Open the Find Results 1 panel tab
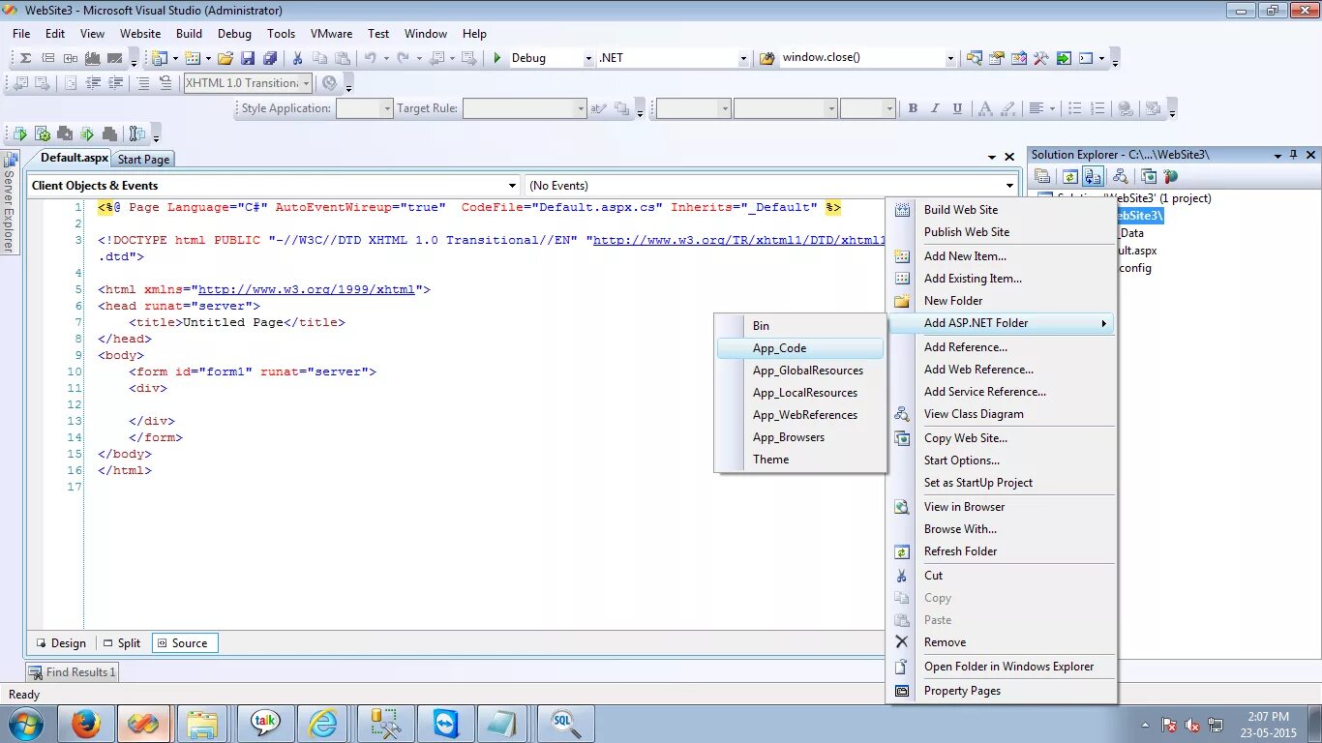The width and height of the screenshot is (1322, 743). tap(73, 672)
